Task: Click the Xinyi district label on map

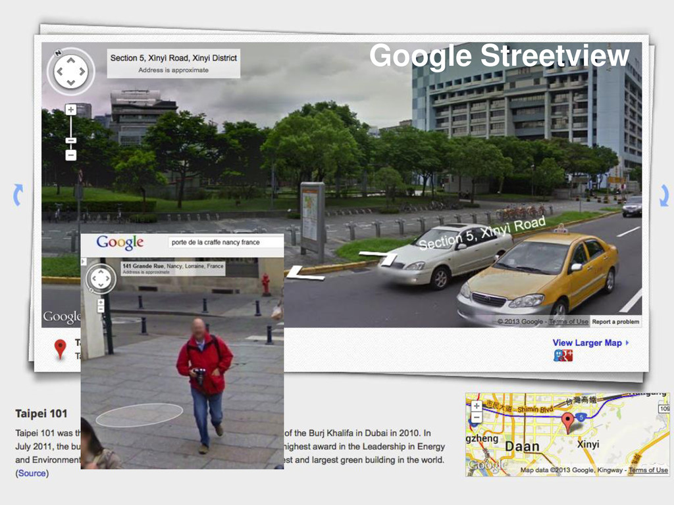Action: 588,444
